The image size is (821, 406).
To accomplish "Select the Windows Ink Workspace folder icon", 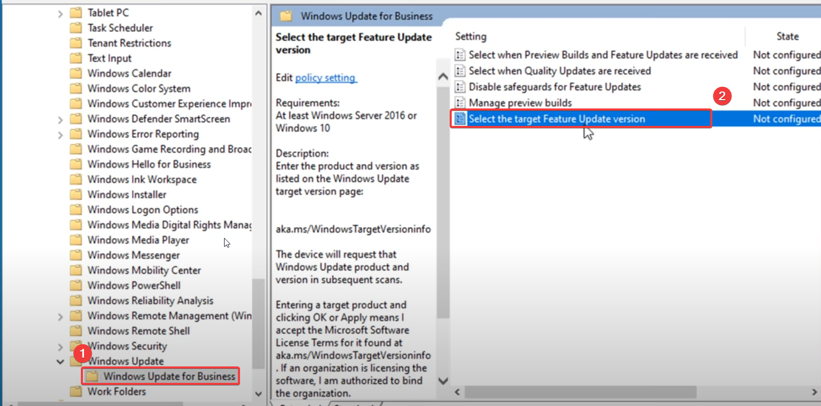I will click(x=76, y=179).
